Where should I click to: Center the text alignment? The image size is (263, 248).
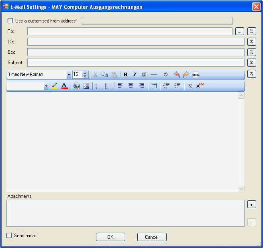coord(131,86)
